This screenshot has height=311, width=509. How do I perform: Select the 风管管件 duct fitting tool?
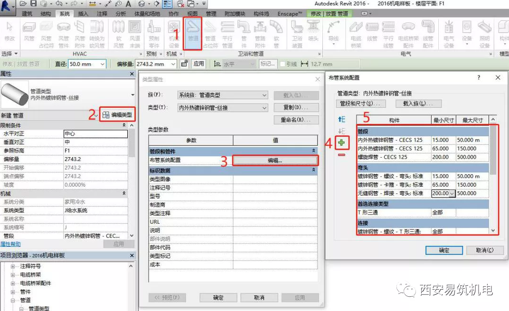(64, 34)
